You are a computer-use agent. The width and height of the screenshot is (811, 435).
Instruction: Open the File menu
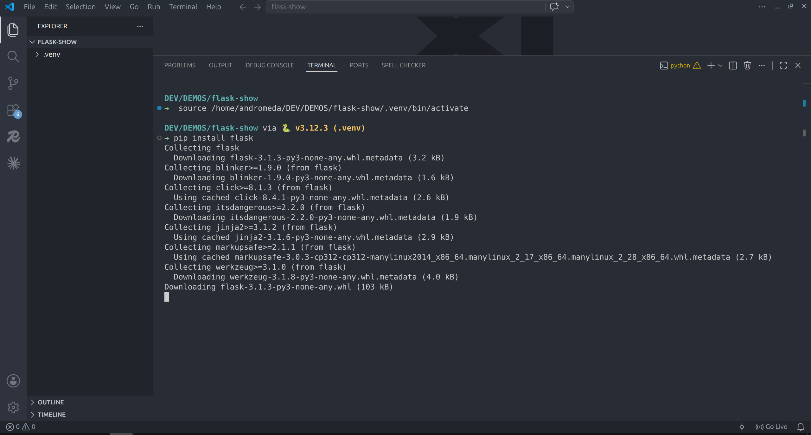29,7
